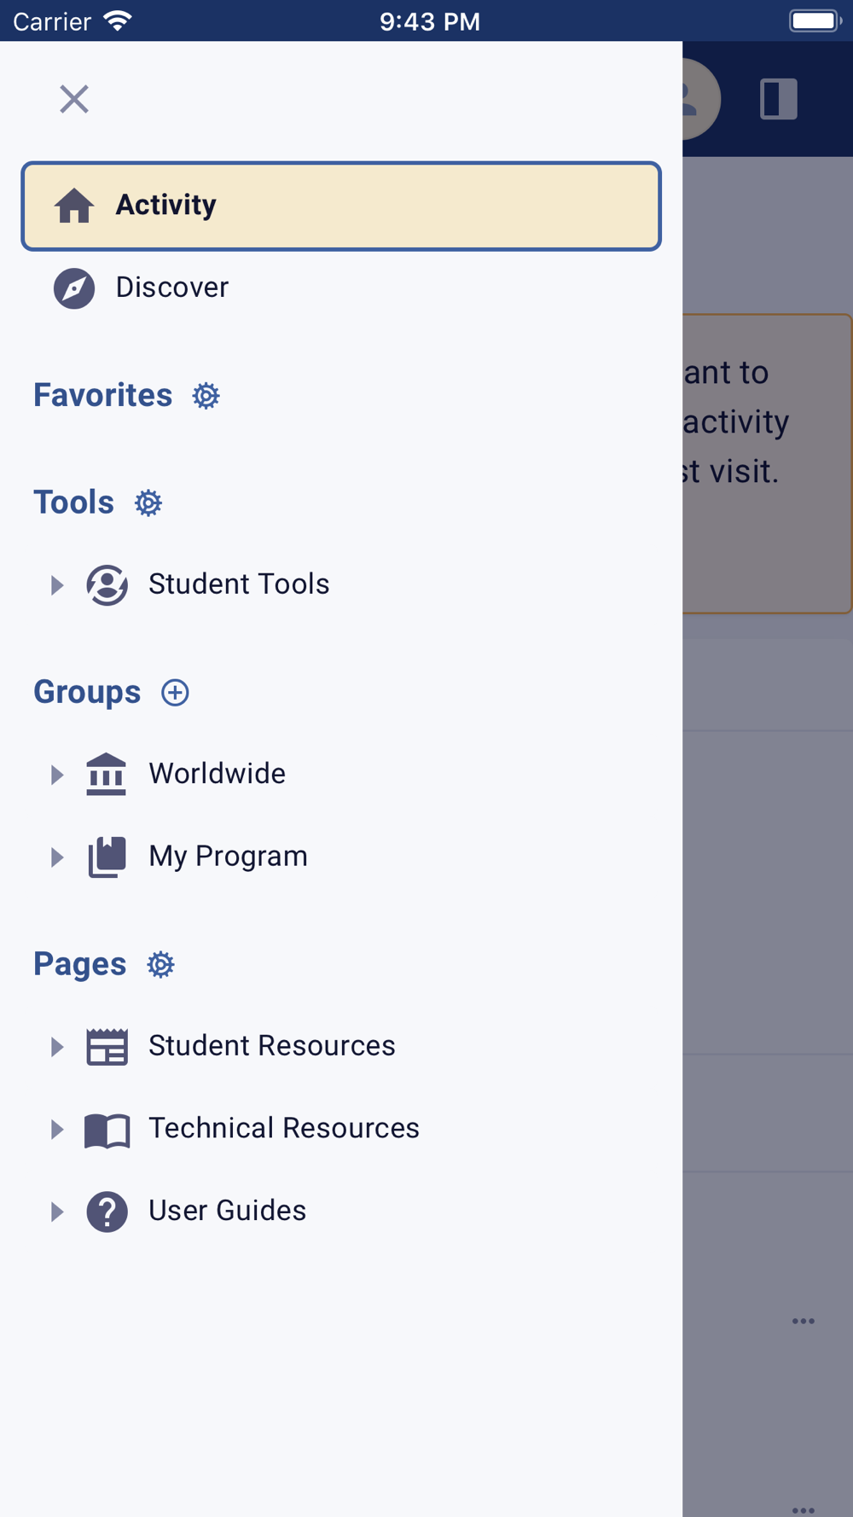The height and width of the screenshot is (1517, 853).
Task: Expand Technical Resources arrow
Action: coord(57,1130)
